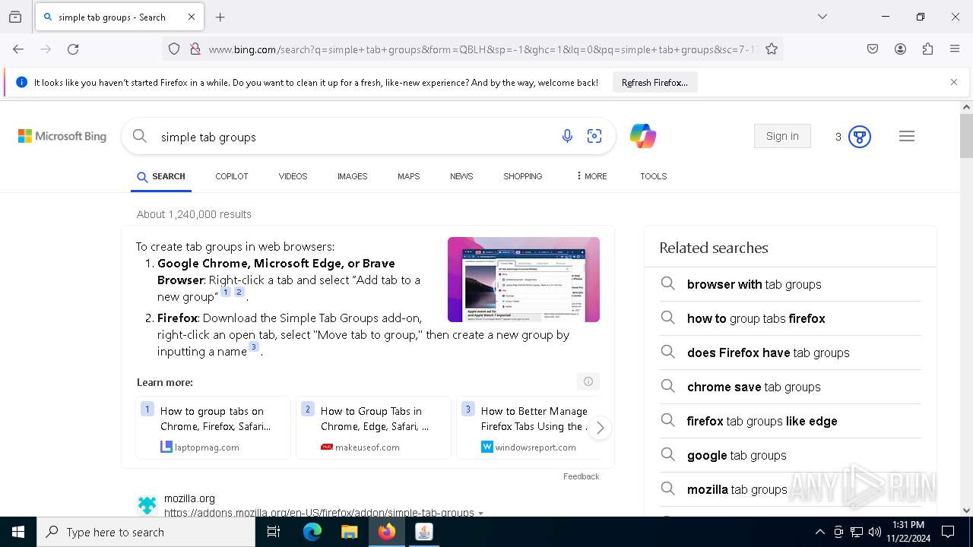Open the mozilla.org search result
Image resolution: width=973 pixels, height=547 pixels.
(319, 513)
